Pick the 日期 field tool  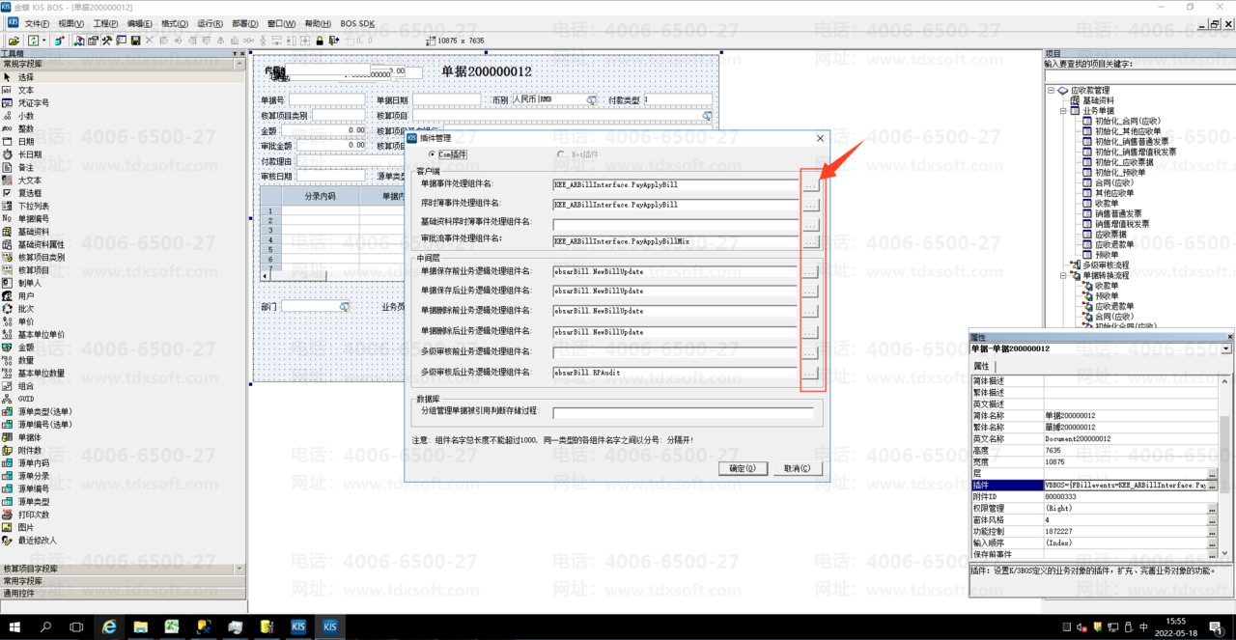pyautogui.click(x=25, y=142)
